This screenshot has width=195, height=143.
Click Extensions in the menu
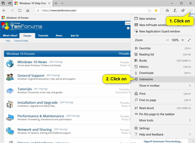point(162,79)
